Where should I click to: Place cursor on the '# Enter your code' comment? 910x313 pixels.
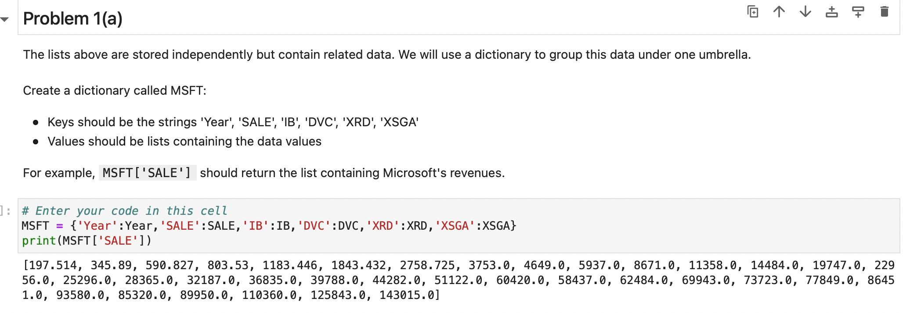(124, 211)
